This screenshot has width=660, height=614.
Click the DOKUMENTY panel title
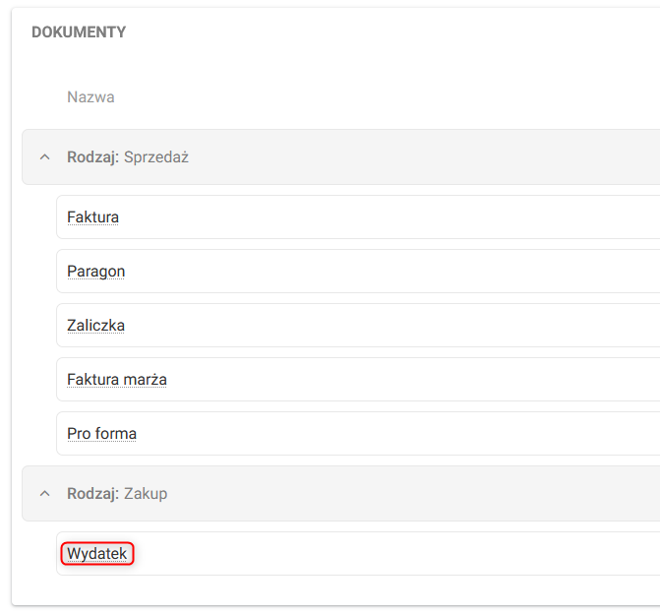pos(79,32)
